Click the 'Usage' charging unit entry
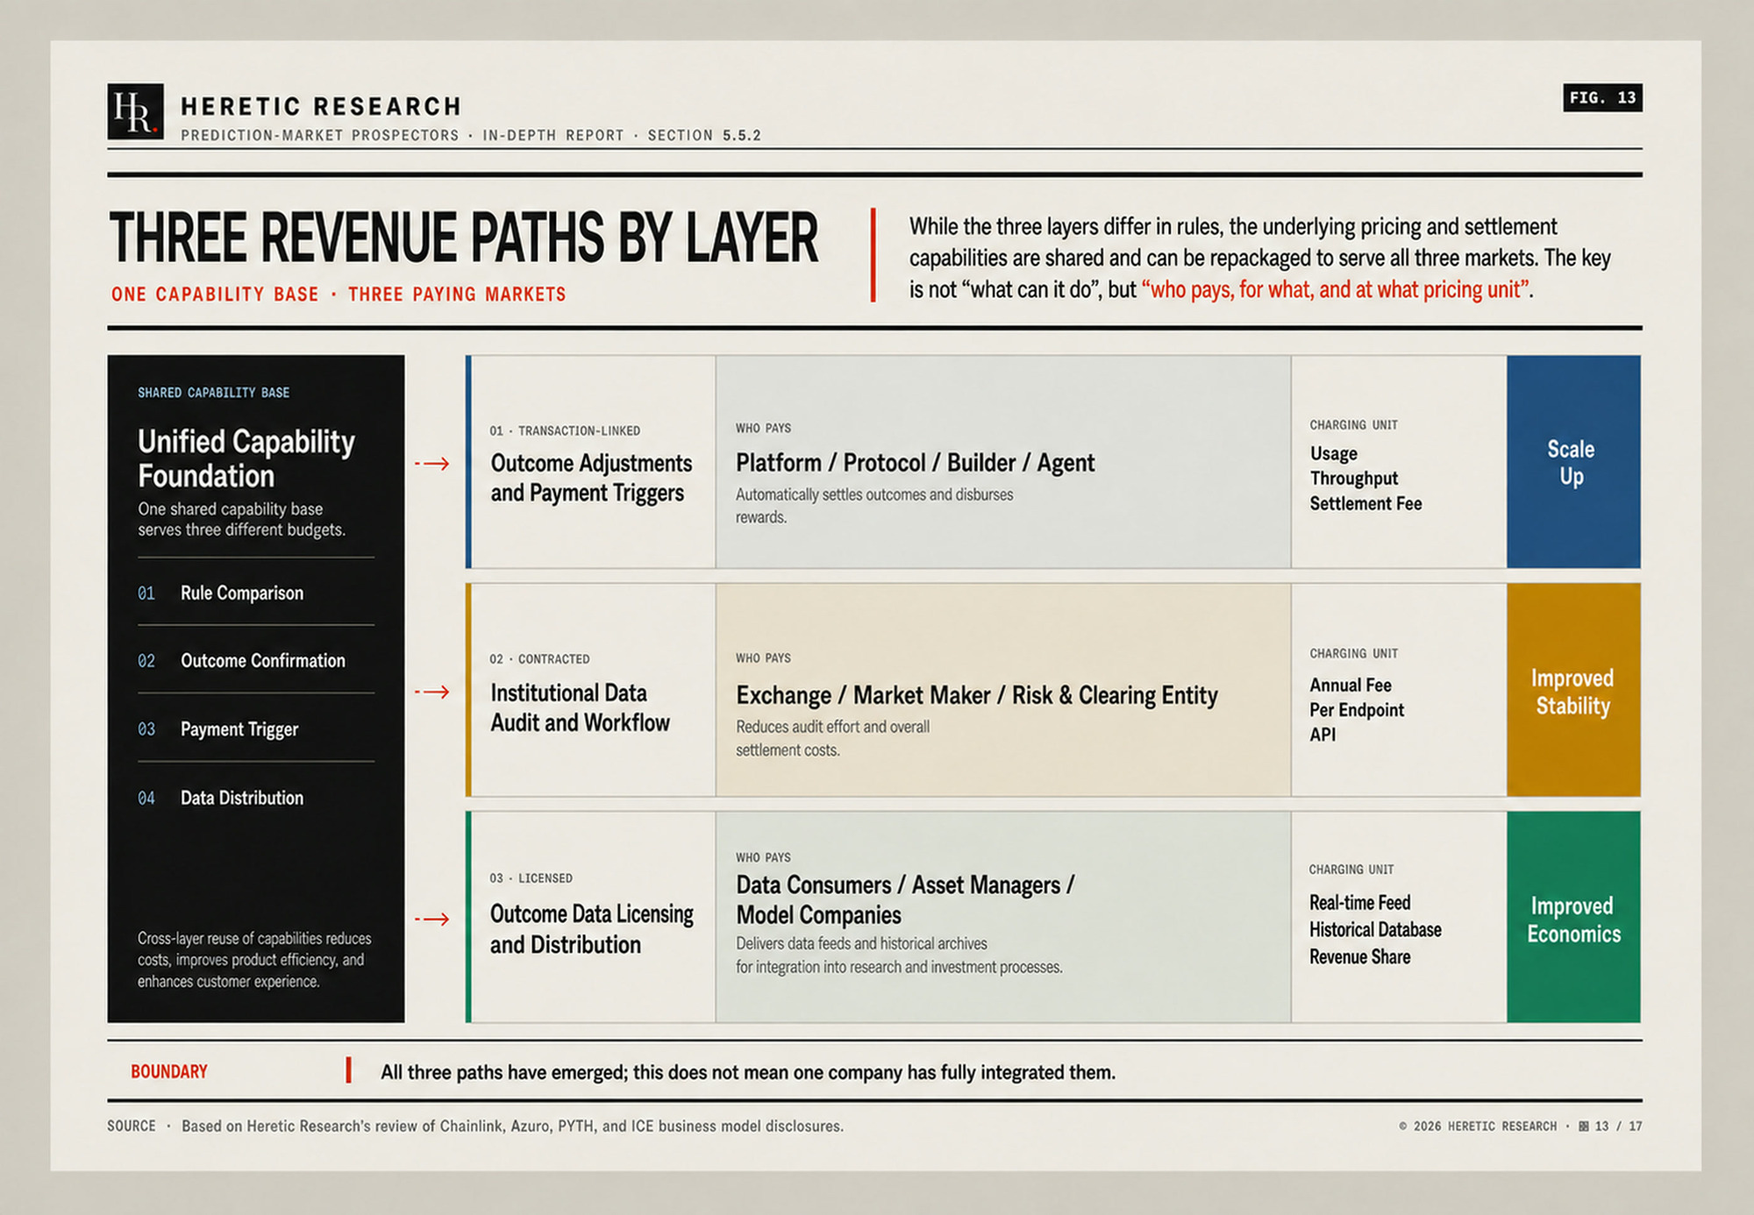1754x1215 pixels. (1333, 453)
